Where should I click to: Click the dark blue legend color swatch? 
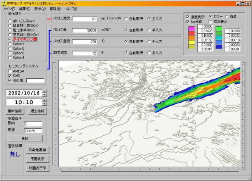point(219,47)
